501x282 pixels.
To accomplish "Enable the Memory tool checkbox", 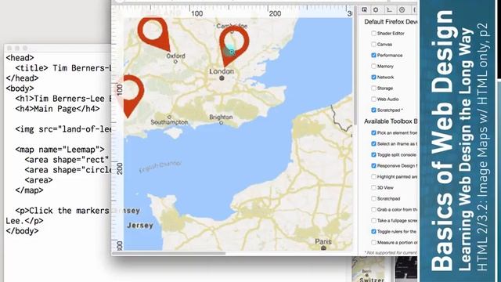I will click(373, 66).
